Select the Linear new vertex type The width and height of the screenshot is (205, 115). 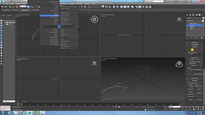tap(189, 85)
